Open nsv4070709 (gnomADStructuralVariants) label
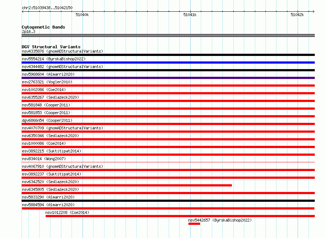Image resolution: width=325 pixels, height=238 pixels. tap(62, 128)
